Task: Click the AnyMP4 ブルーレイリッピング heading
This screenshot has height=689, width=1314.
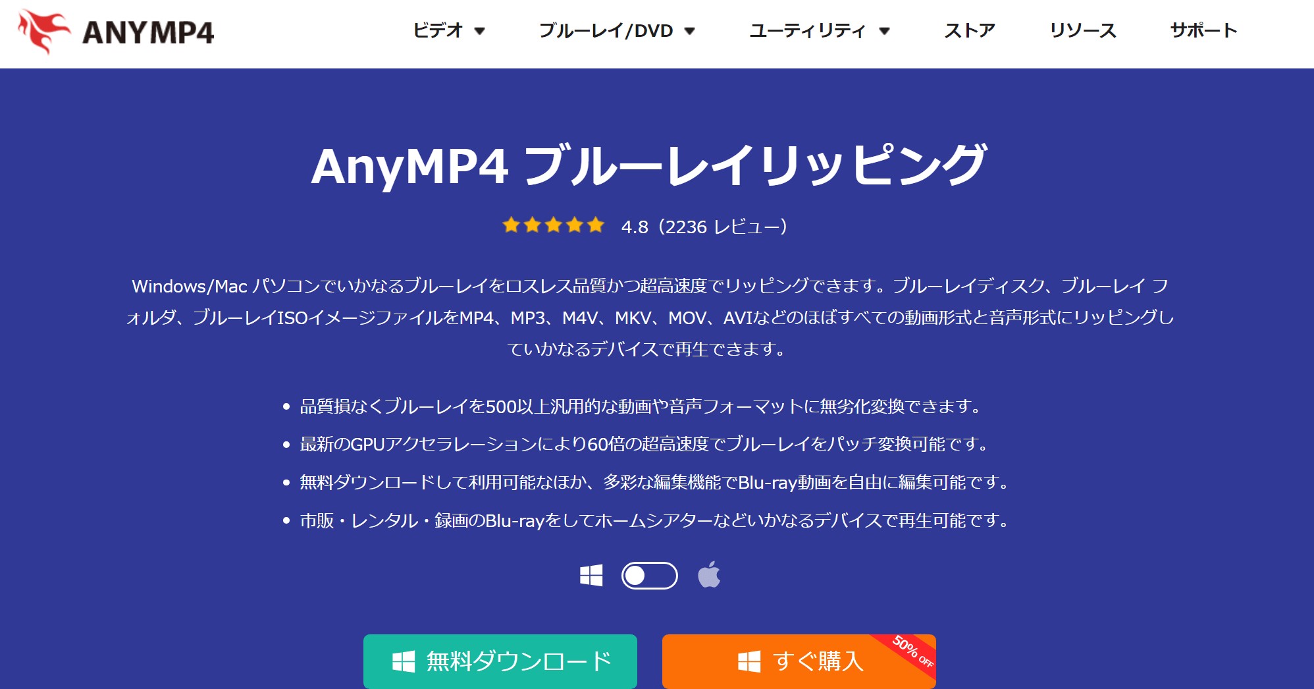Action: point(649,165)
